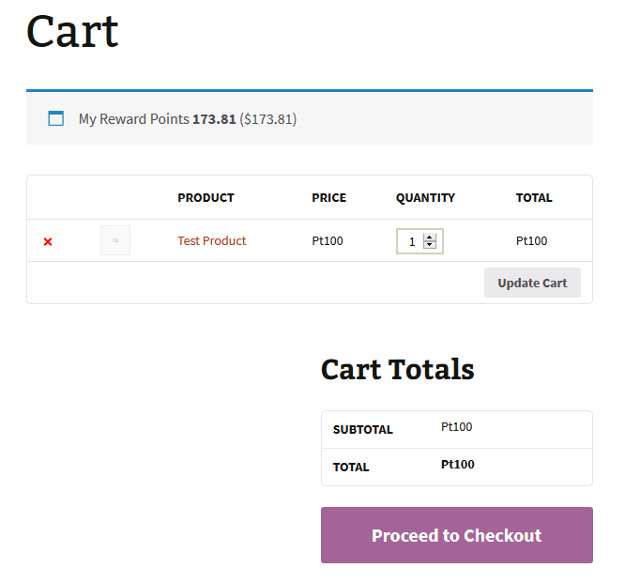Click the bold Pt100 total in Cart Totals
Viewport: 625px width, 583px height.
coord(457,465)
